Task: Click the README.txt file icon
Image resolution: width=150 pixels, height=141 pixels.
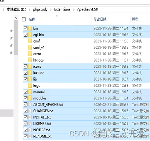Action: pos(30,136)
